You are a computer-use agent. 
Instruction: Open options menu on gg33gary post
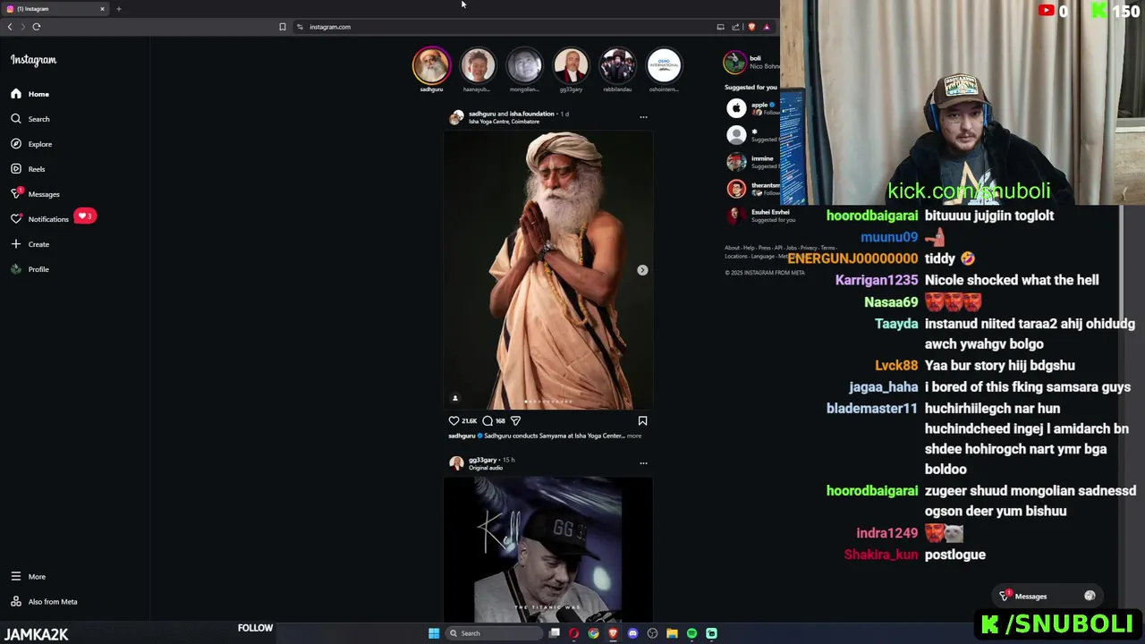click(x=643, y=463)
